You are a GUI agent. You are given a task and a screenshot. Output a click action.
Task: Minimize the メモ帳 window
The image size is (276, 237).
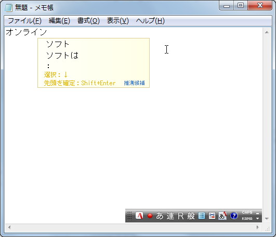click(227, 6)
